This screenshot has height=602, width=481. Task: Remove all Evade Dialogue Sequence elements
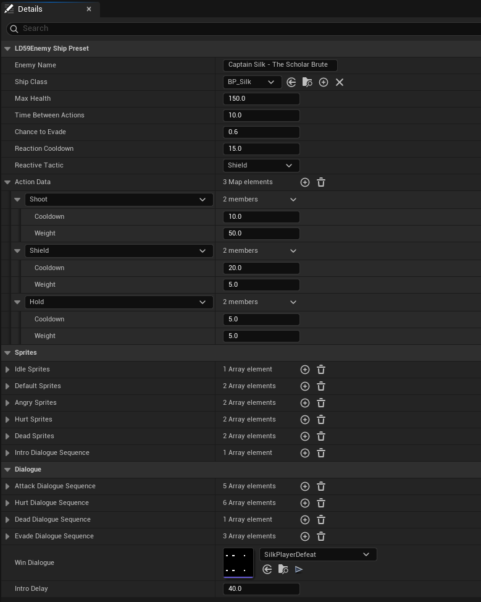pos(321,536)
